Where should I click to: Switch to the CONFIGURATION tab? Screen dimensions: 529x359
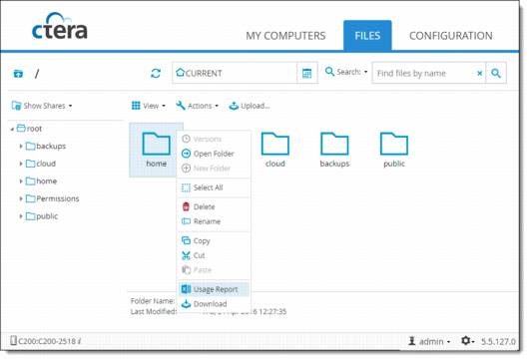(451, 36)
